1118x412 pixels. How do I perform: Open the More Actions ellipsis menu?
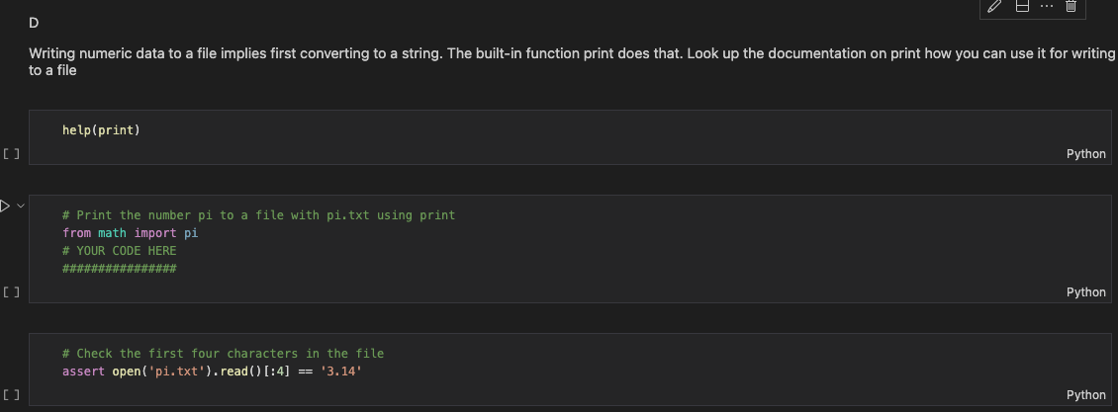click(x=1046, y=6)
